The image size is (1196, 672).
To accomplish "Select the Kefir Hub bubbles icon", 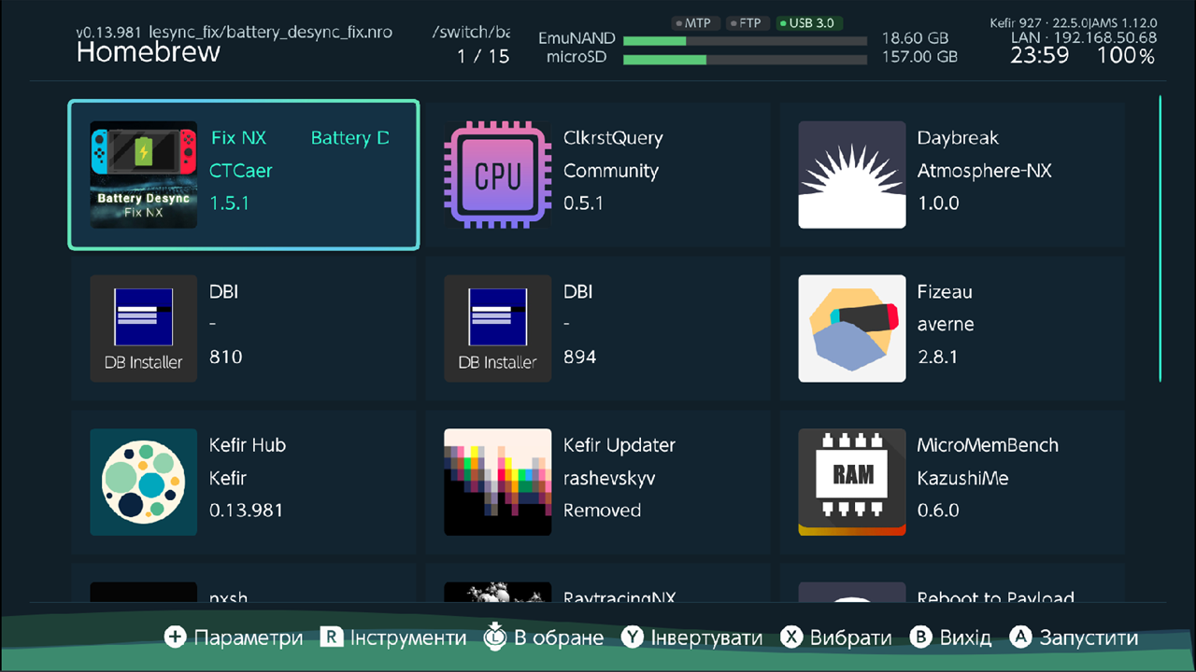I will point(143,483).
